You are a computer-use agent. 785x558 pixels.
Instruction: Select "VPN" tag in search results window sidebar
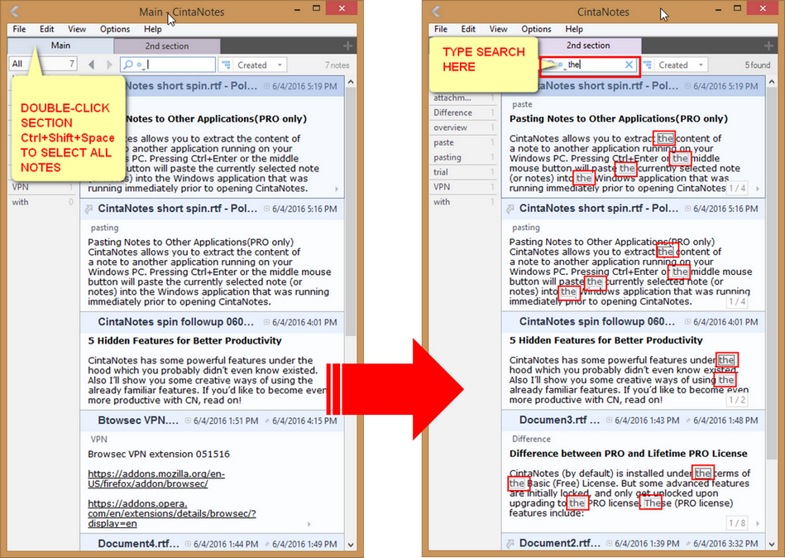click(463, 187)
